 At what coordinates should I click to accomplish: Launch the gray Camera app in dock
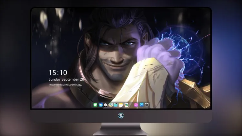[147, 105]
